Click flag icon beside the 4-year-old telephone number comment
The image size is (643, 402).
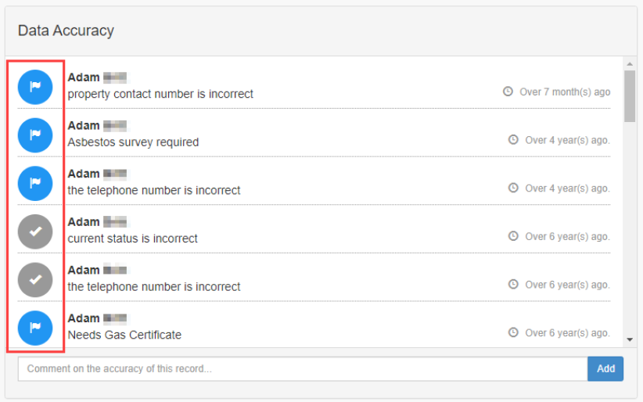[35, 183]
